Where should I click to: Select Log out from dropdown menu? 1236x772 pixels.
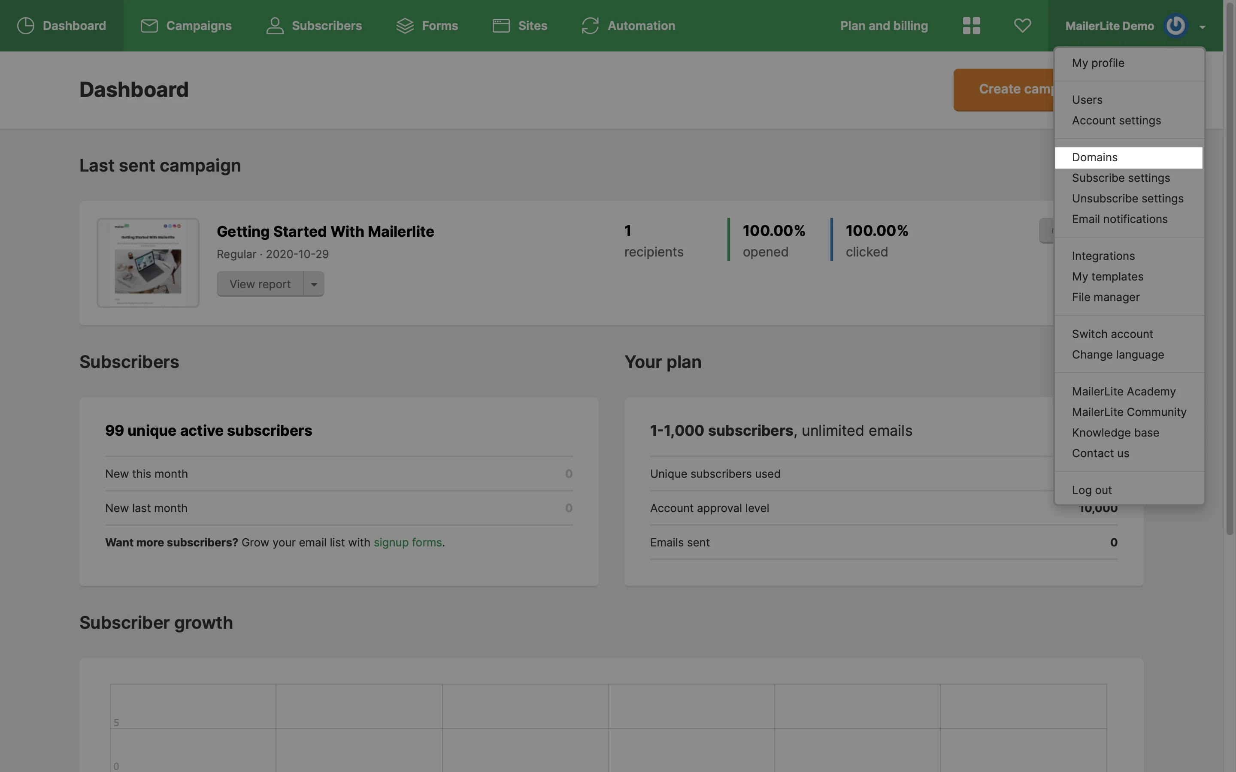click(x=1091, y=490)
